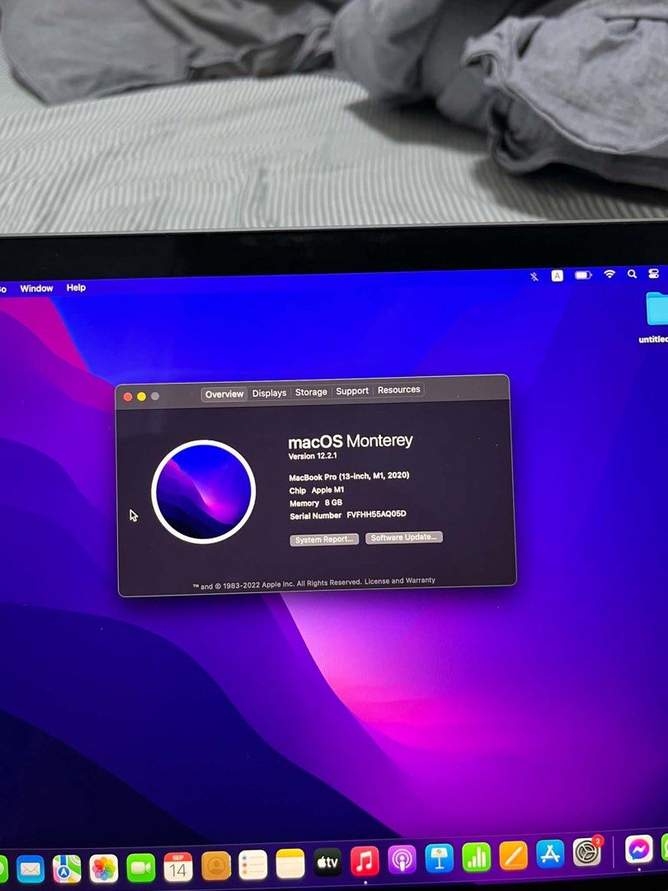Click serial number FVFHH55AQ05D
Viewport: 668px width, 891px height.
pos(377,514)
